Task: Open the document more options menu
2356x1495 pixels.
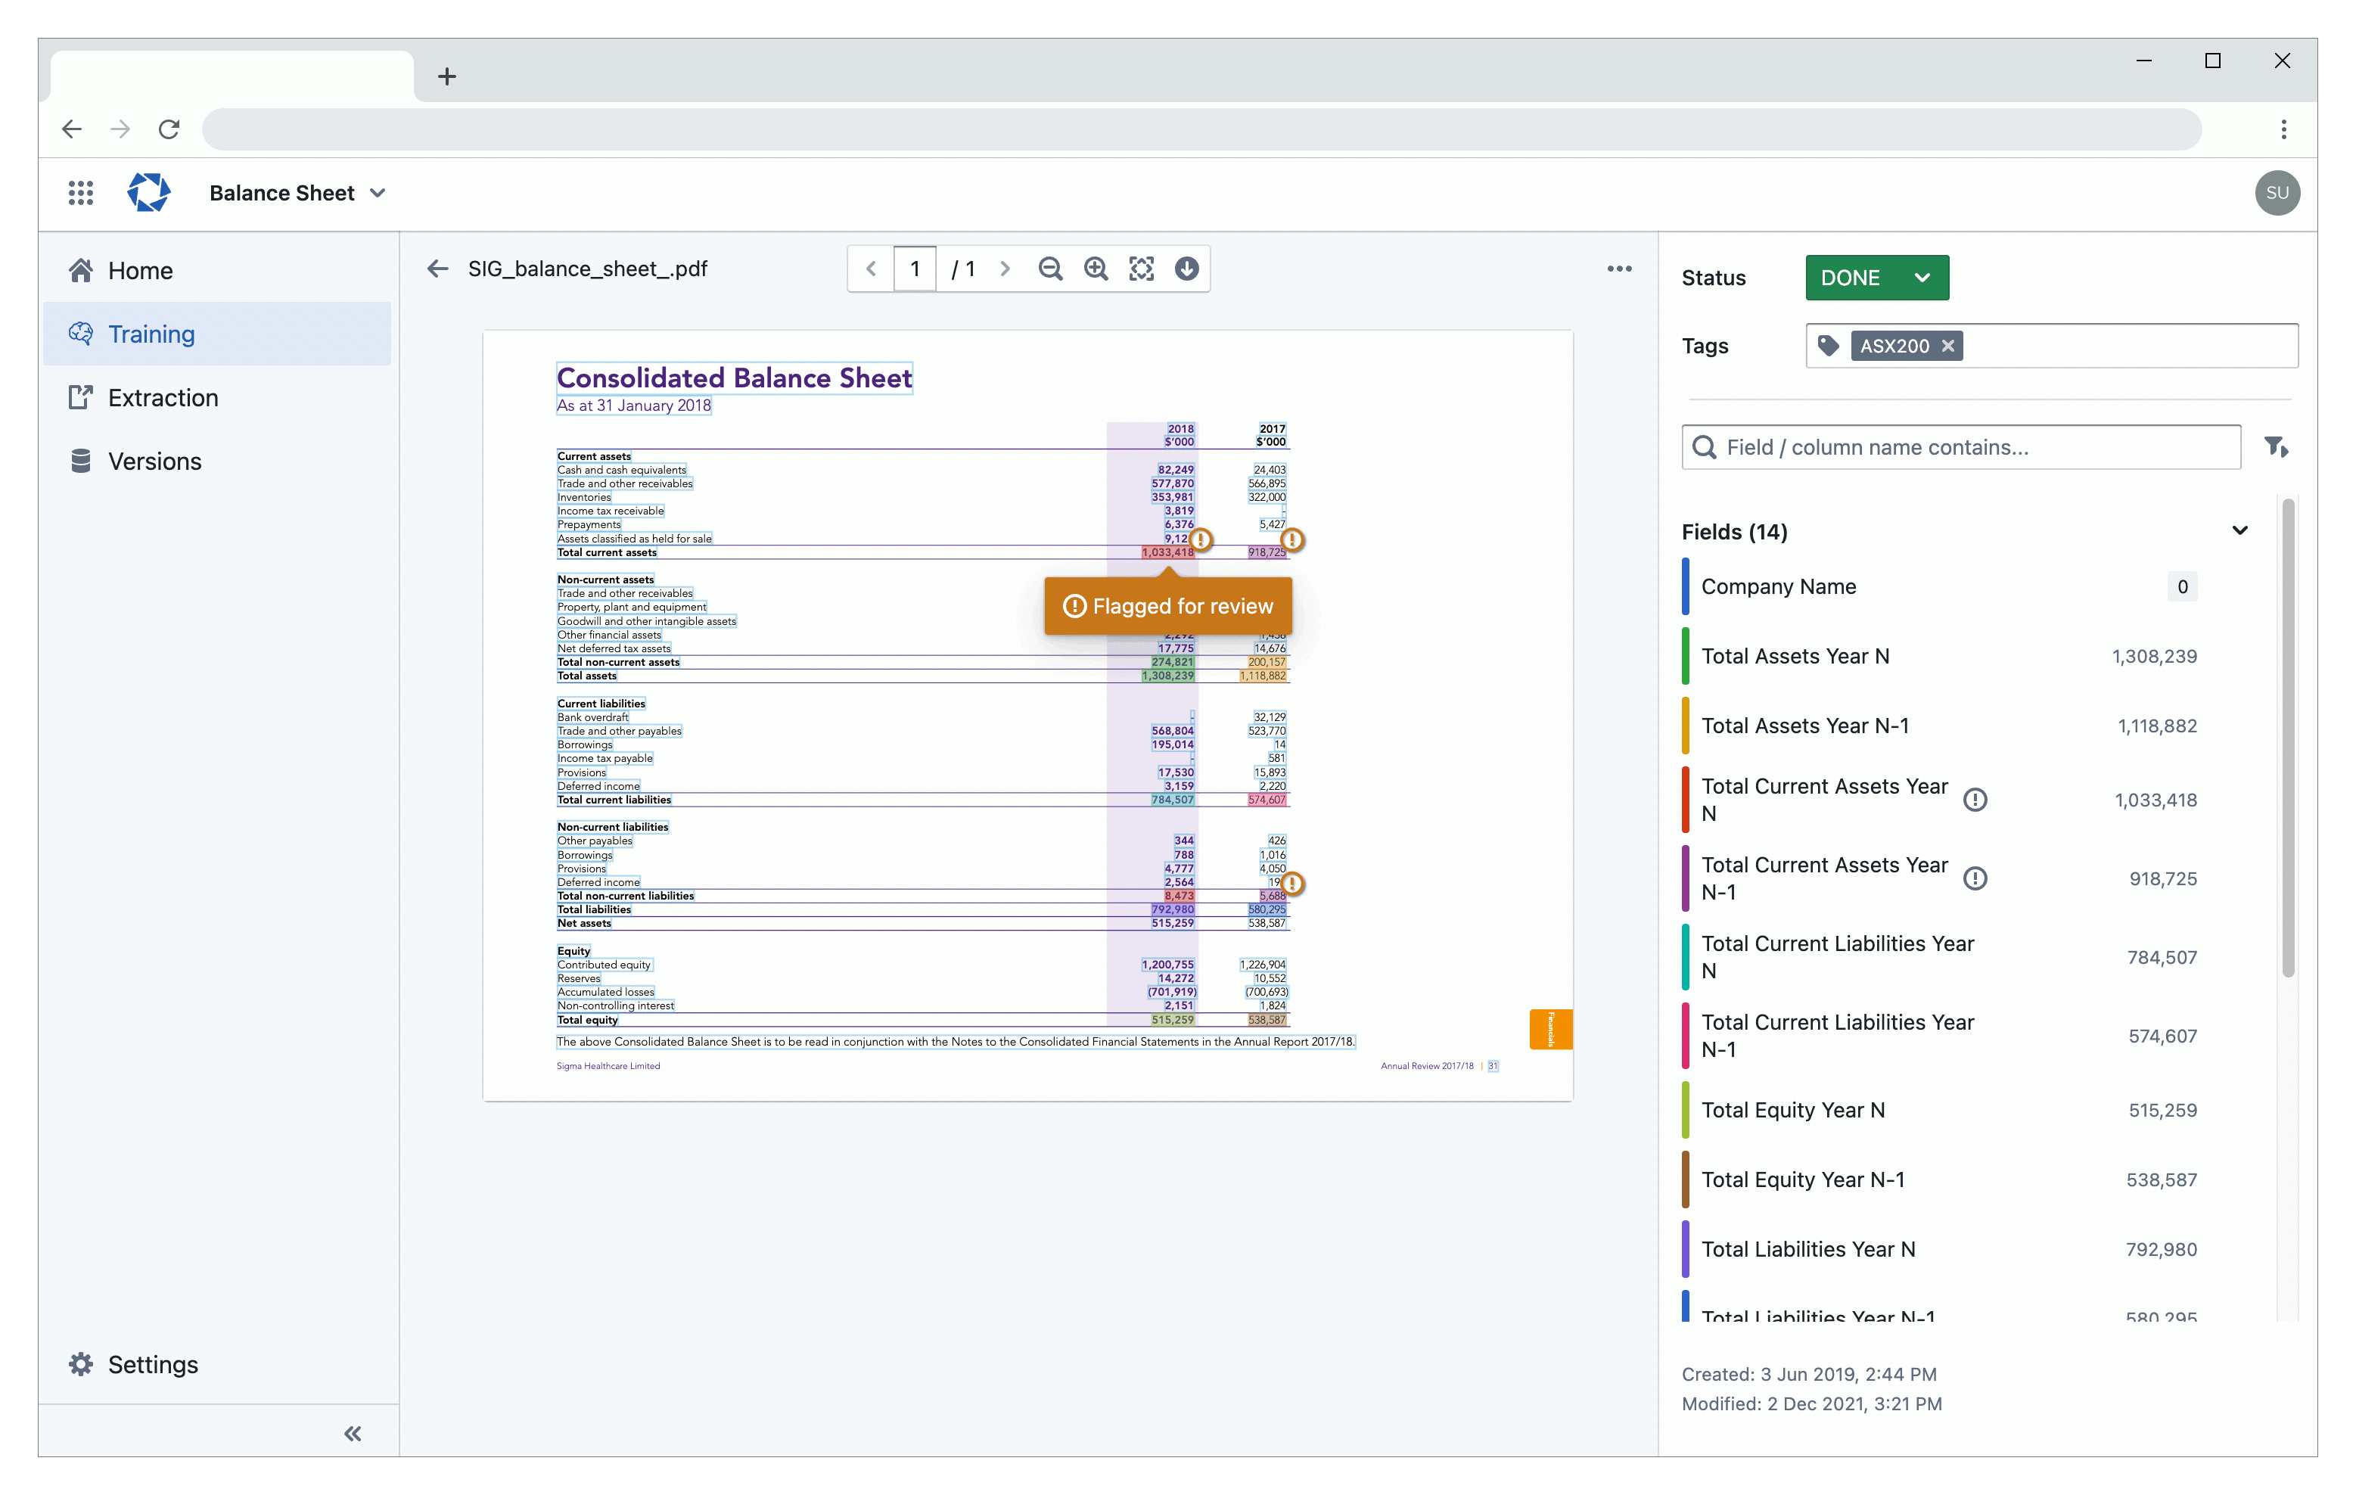Action: [x=1618, y=268]
